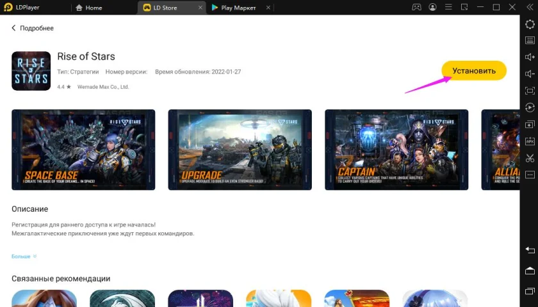This screenshot has height=307, width=538.
Task: Open Space Base screenshot
Action: [83, 150]
